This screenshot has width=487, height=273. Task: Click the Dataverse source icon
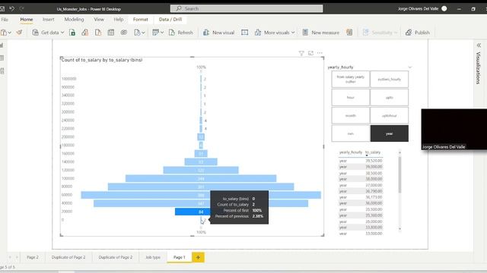(x=124, y=33)
